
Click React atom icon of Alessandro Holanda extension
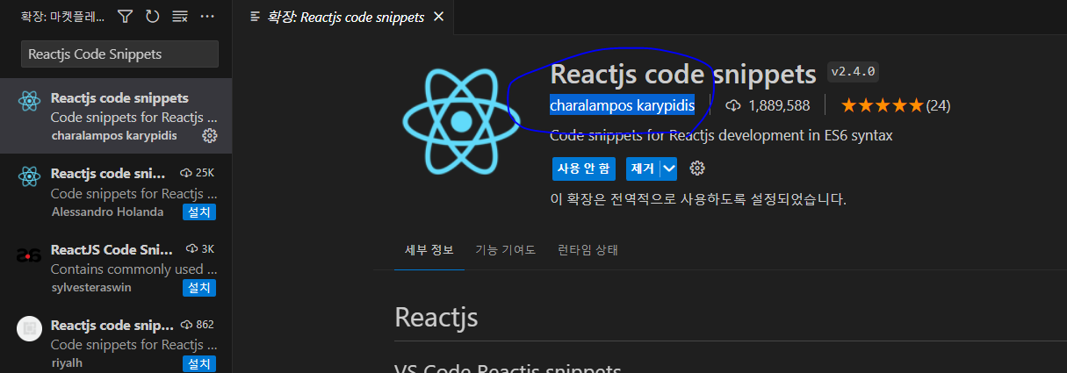pos(29,176)
